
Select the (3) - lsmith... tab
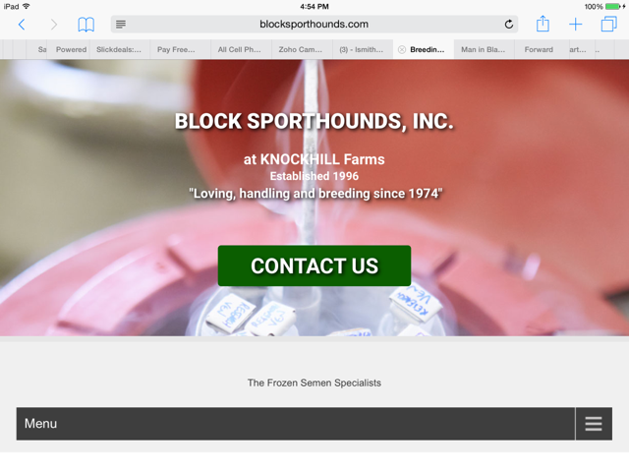click(361, 50)
